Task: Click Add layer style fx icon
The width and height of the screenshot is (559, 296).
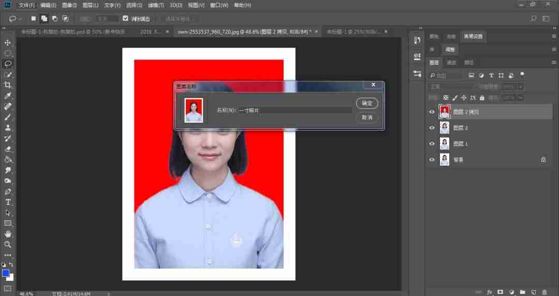Action: click(x=490, y=292)
